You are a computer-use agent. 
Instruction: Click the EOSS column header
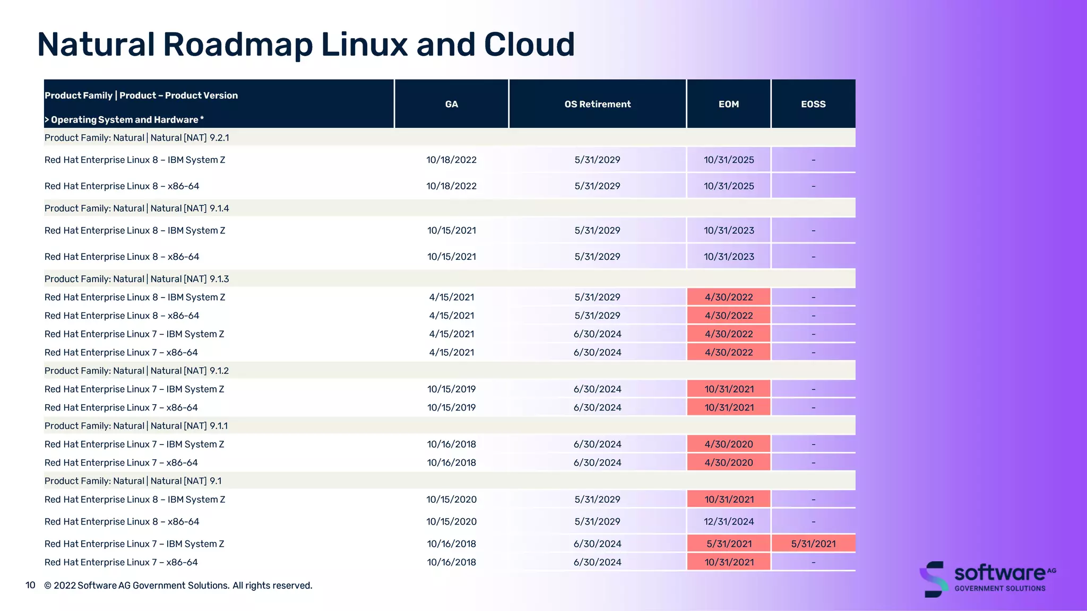tap(813, 104)
